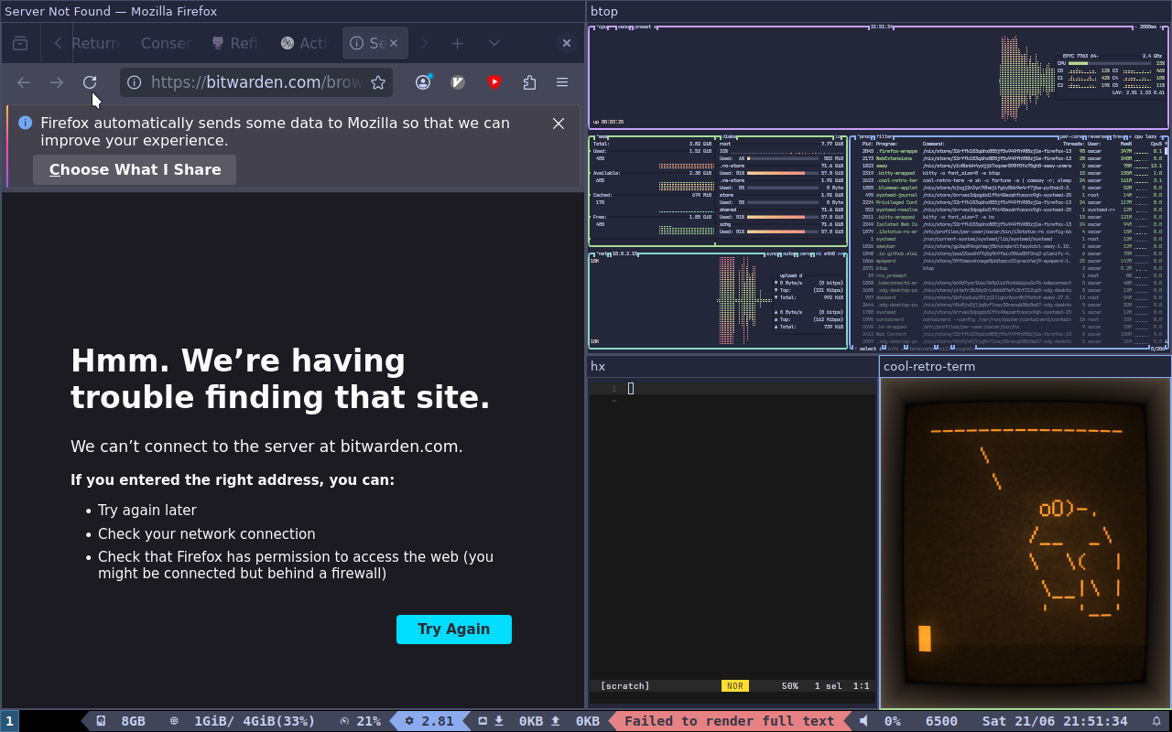The height and width of the screenshot is (732, 1172).
Task: Open the Firefox account icon
Action: tap(423, 82)
